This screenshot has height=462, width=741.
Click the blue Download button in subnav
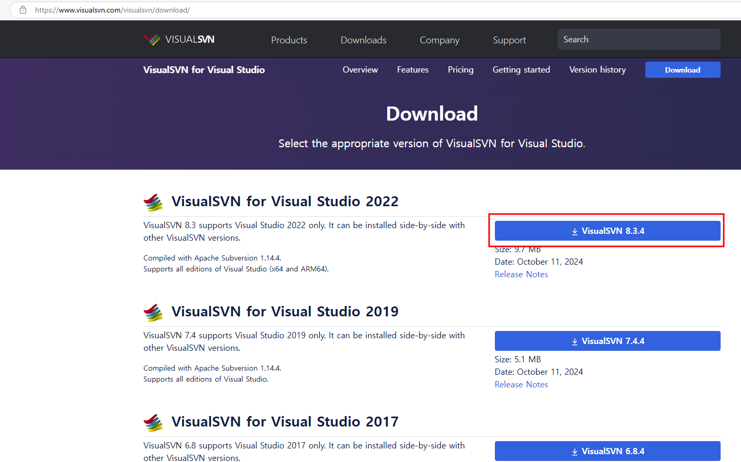682,69
